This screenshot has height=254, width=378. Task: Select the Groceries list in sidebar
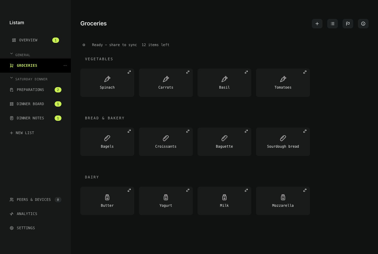point(35,66)
